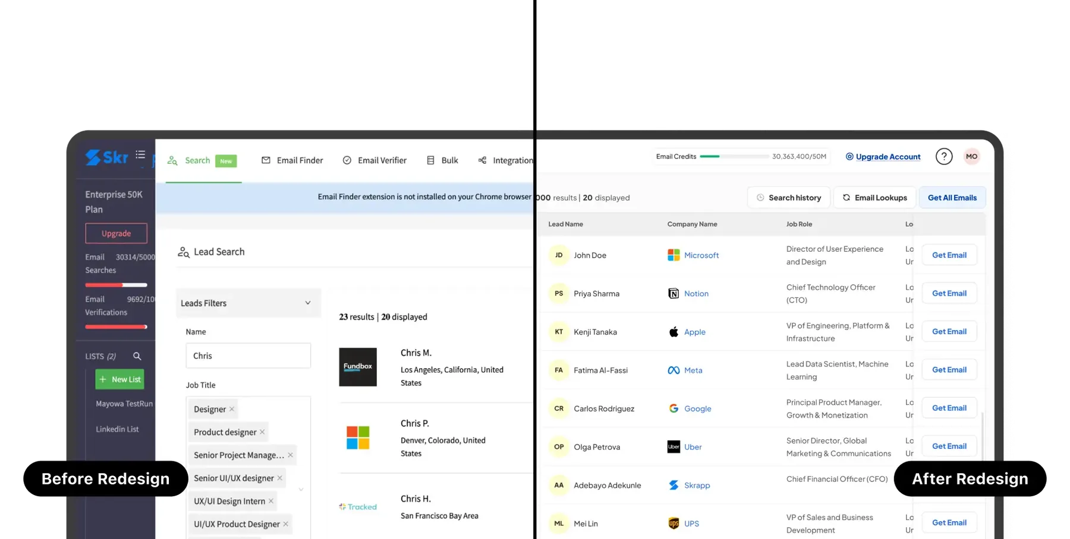
Task: Open the Email Finder tab
Action: 292,160
